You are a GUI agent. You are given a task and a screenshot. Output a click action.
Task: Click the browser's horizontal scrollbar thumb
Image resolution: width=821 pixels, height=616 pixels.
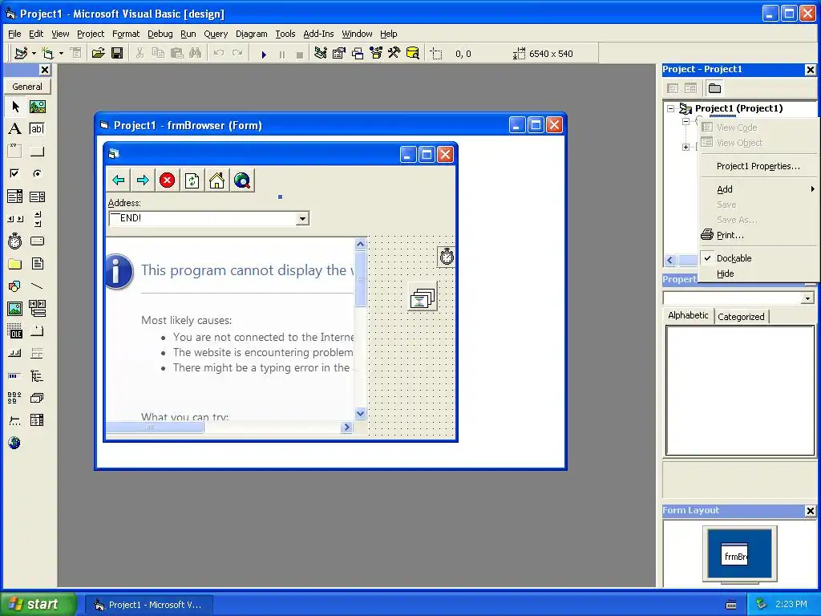tap(155, 428)
